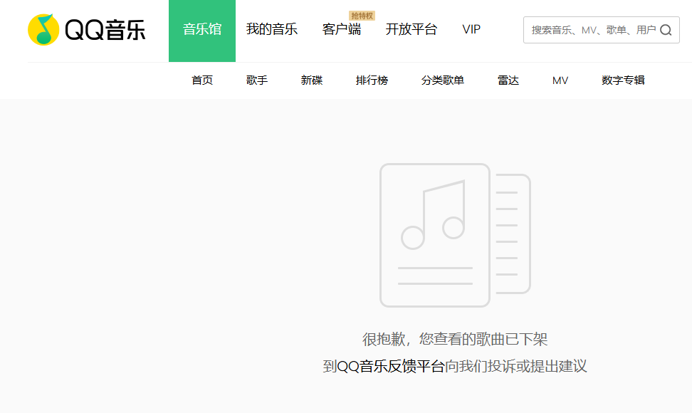692x413 pixels.
Task: Go to 我的音乐 tab
Action: 272,30
